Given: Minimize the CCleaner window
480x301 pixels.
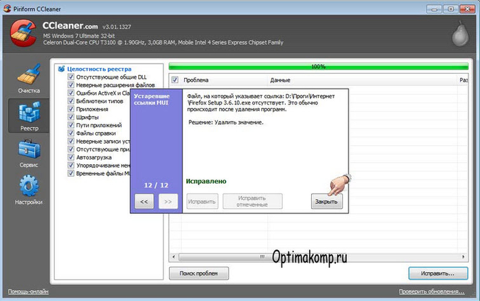Looking at the screenshot, I should tap(435, 9).
